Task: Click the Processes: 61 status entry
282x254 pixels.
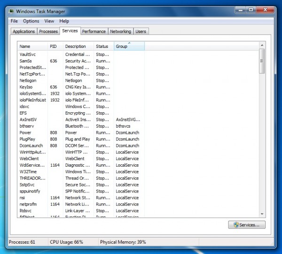Action: [22, 242]
